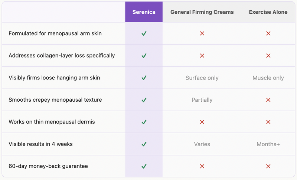Select the General Firming Creams header
This screenshot has height=180, width=297.
pyautogui.click(x=202, y=12)
